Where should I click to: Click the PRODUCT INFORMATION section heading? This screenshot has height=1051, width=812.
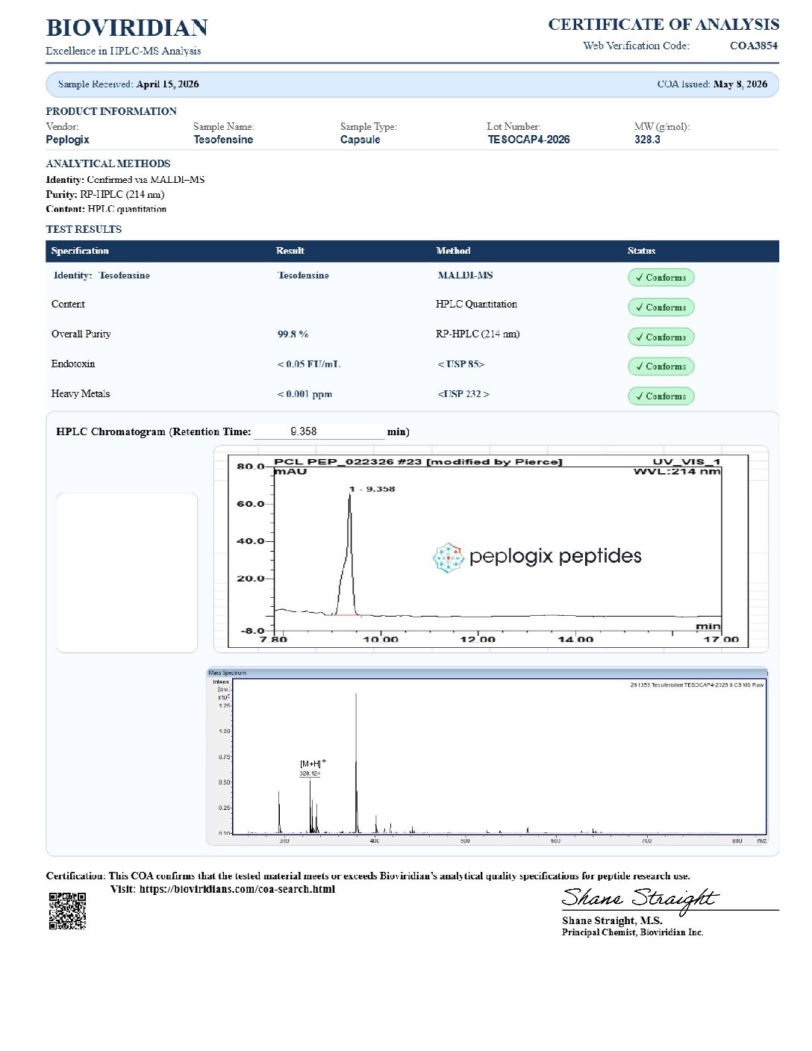click(111, 111)
